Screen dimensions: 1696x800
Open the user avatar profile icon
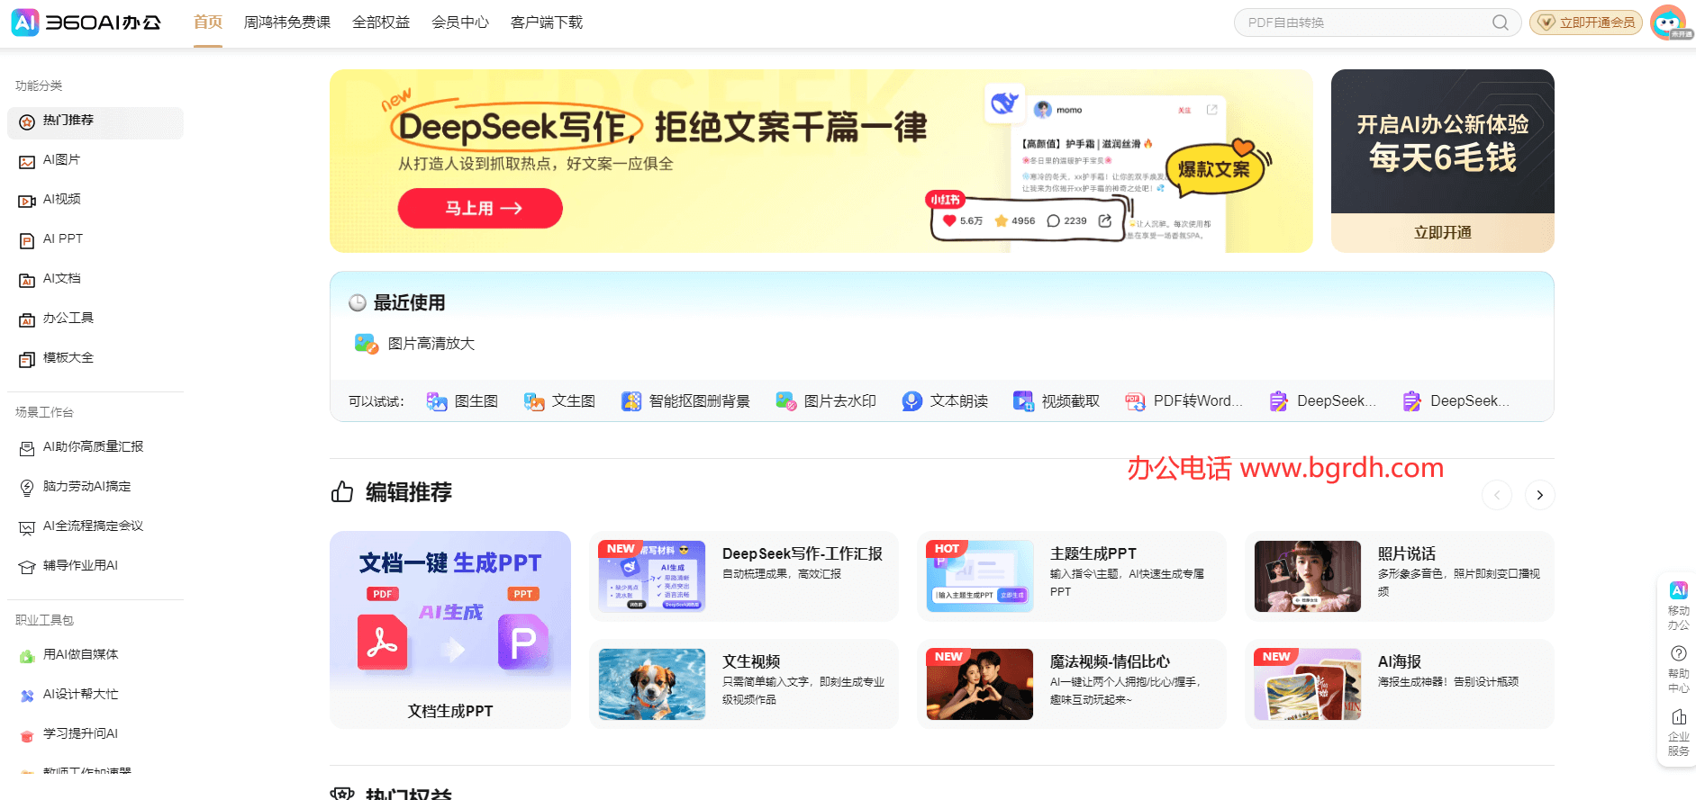coord(1668,22)
